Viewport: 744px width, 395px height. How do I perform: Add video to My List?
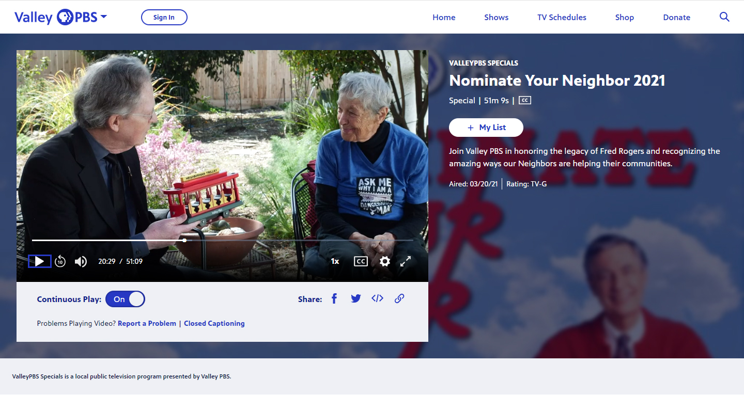tap(486, 128)
